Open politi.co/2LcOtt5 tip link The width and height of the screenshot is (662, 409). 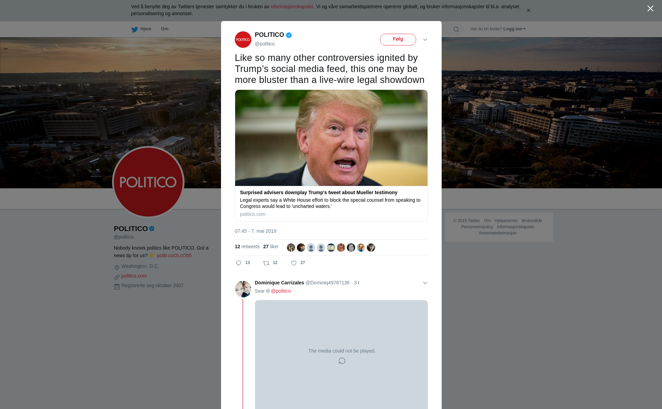tap(174, 255)
